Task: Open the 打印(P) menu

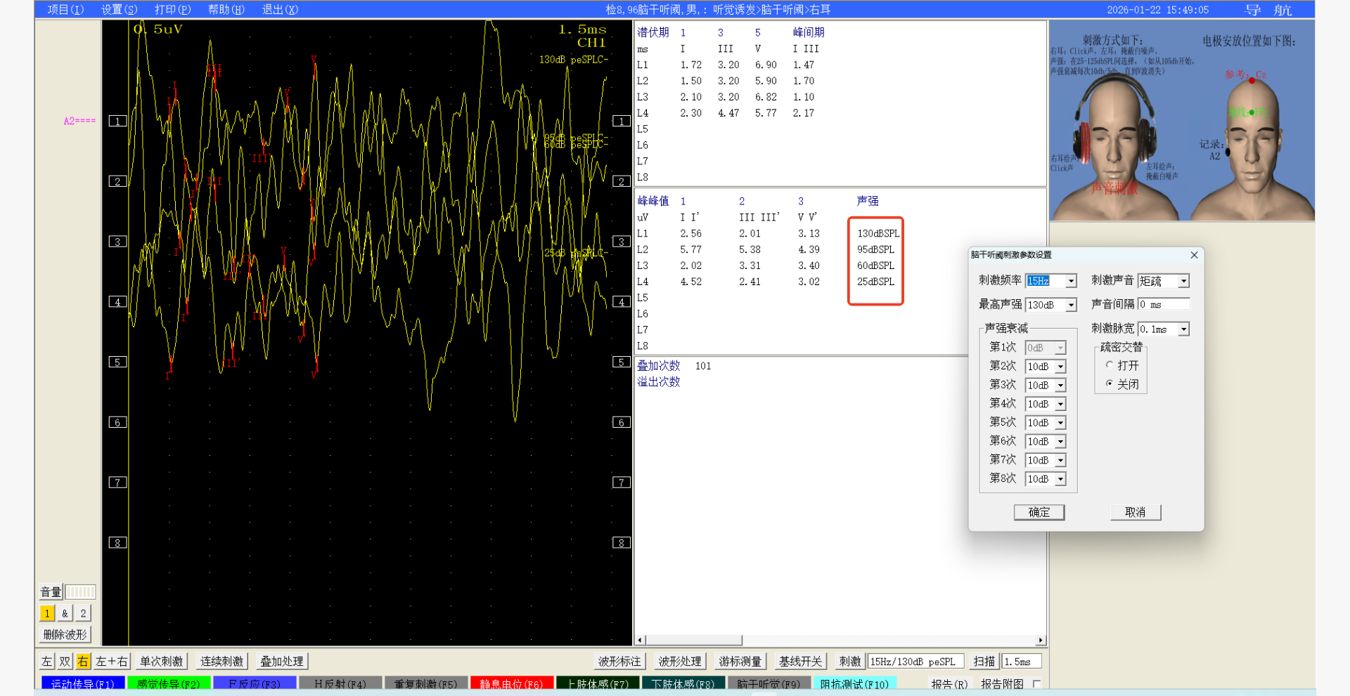Action: tap(172, 9)
